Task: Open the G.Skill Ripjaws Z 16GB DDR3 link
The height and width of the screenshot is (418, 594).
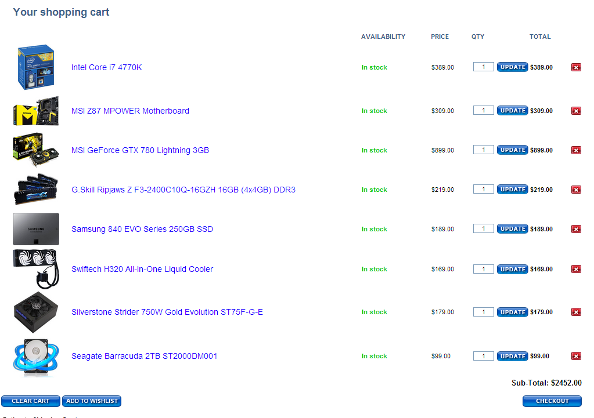Action: pyautogui.click(x=183, y=190)
